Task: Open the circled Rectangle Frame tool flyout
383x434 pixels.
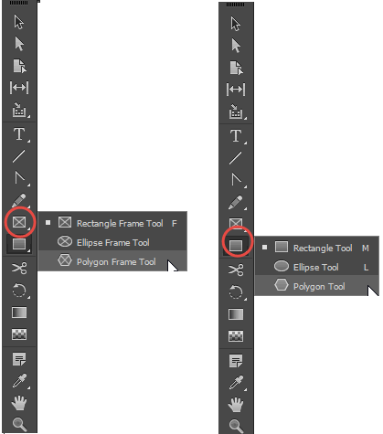Action: pyautogui.click(x=19, y=222)
